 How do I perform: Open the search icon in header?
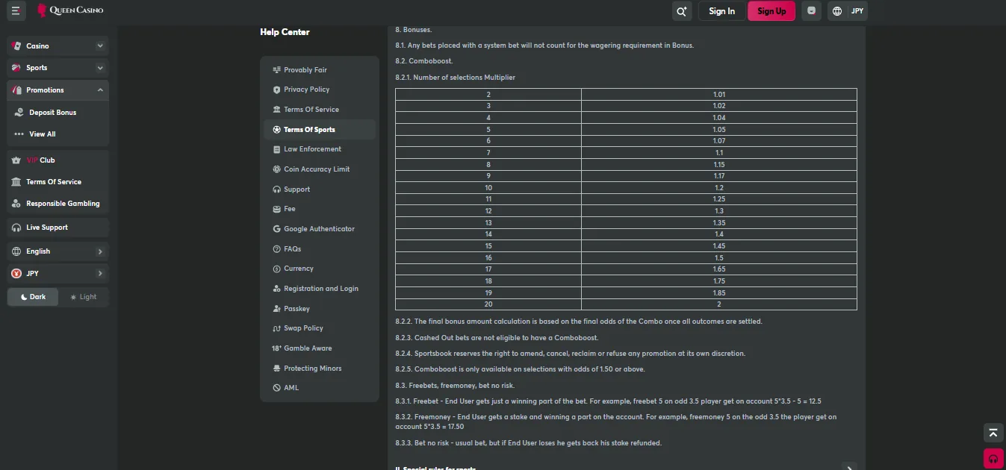coord(681,11)
